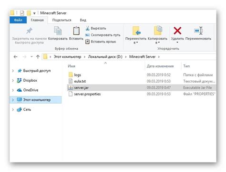226x172 pixels.
Task: Click the eula.txt document icon
Action: (71, 81)
